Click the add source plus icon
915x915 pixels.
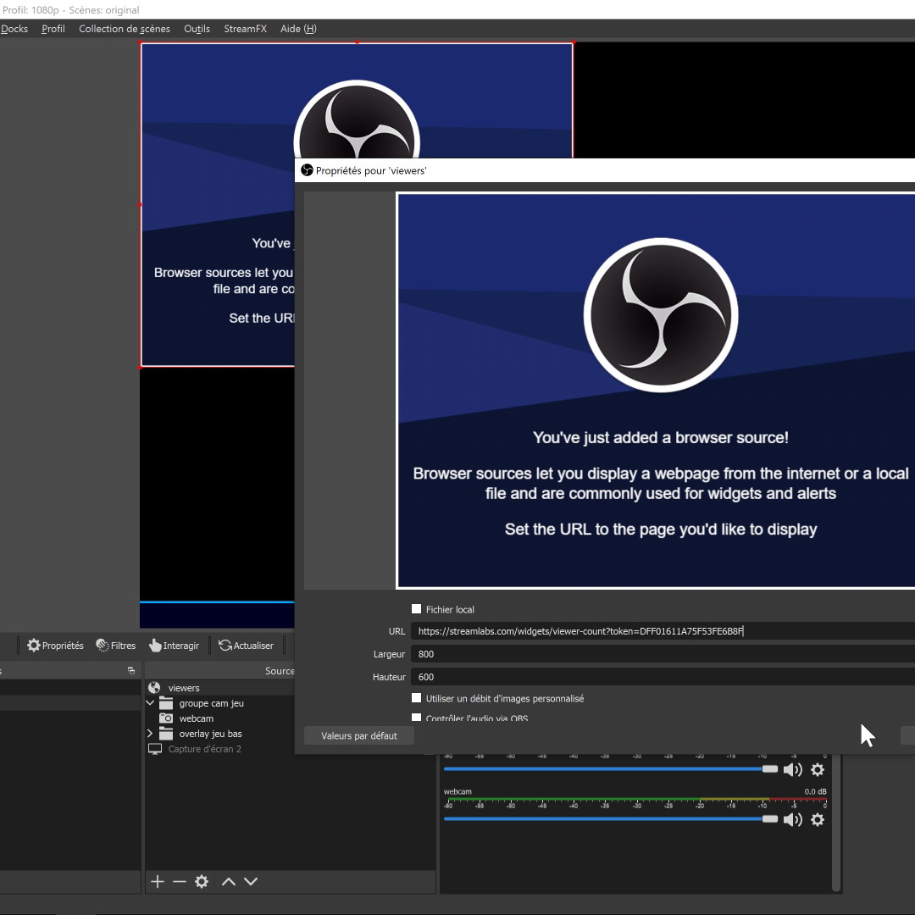point(158,881)
